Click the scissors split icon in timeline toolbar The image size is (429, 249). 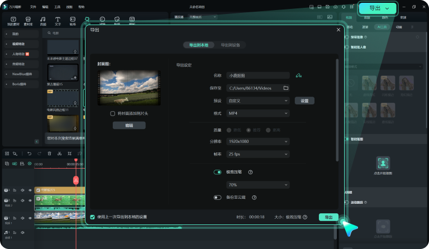(60, 154)
